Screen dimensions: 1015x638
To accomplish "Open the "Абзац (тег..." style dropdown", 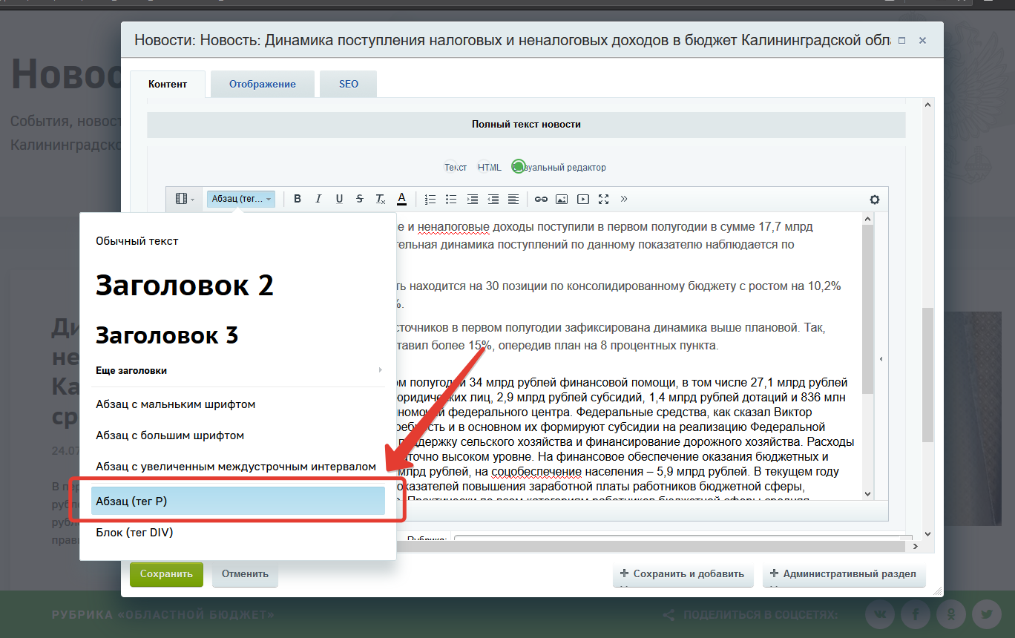I will pos(241,199).
